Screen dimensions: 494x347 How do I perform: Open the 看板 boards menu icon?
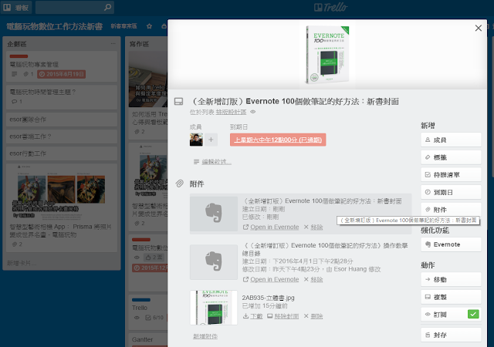coord(7,7)
